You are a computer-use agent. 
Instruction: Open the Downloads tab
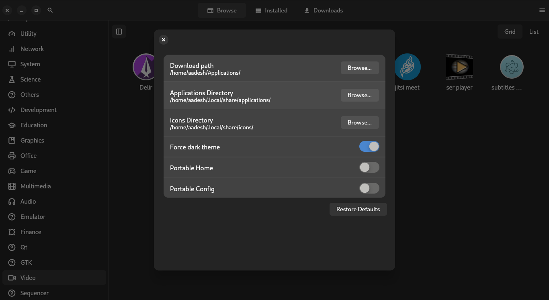click(x=324, y=10)
